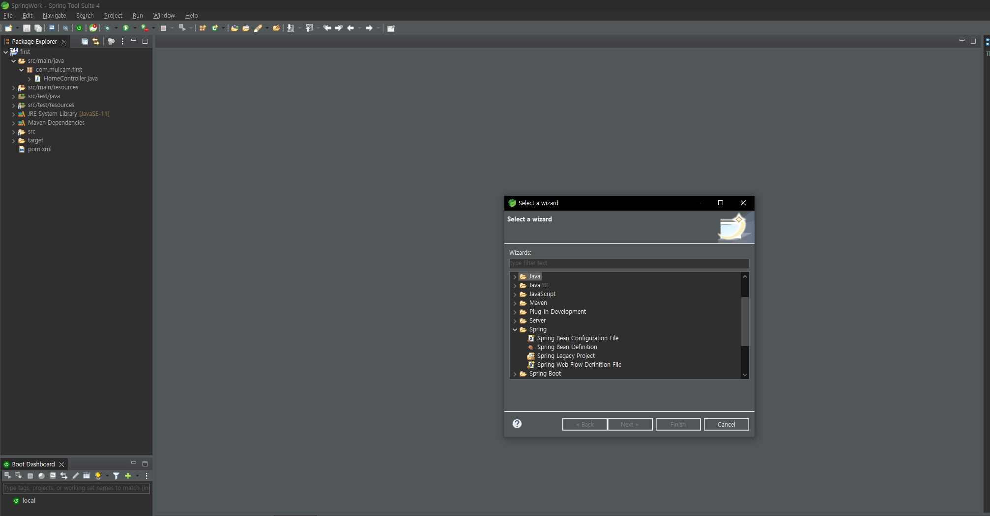Screen dimensions: 990x516
Task: Select Spring Bean Definition wizard
Action: tap(567, 347)
